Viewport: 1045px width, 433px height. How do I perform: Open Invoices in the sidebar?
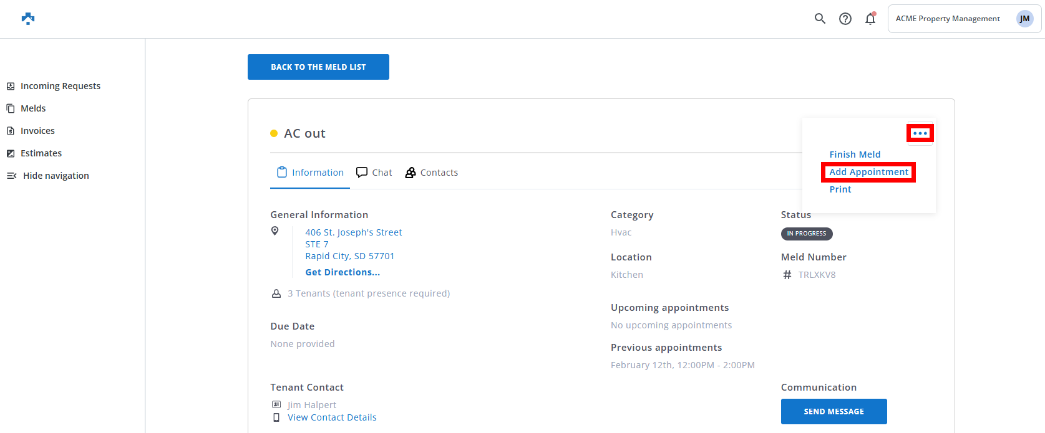click(x=37, y=131)
